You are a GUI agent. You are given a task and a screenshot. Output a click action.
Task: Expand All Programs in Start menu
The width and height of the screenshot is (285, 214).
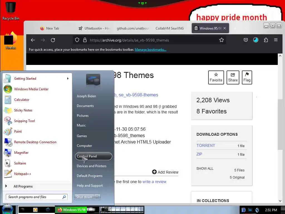point(37,186)
